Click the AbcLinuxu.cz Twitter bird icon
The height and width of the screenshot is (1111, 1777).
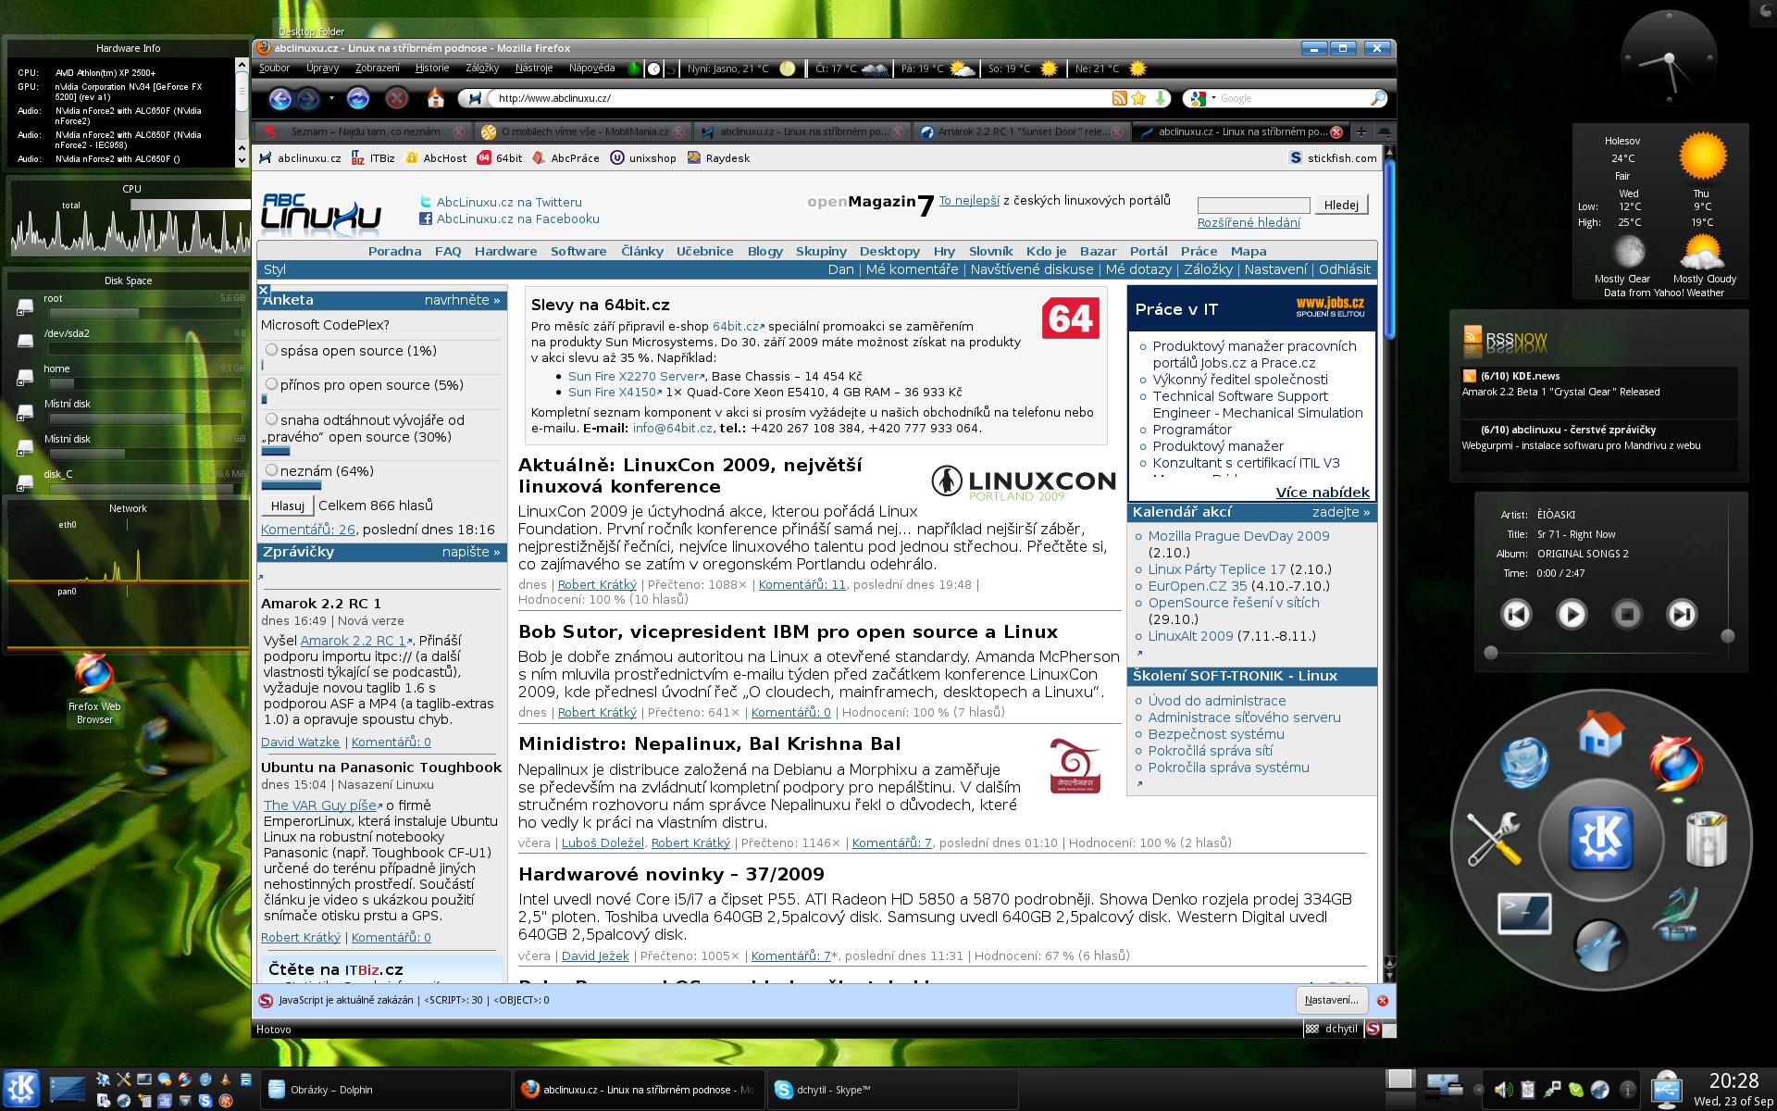426,202
